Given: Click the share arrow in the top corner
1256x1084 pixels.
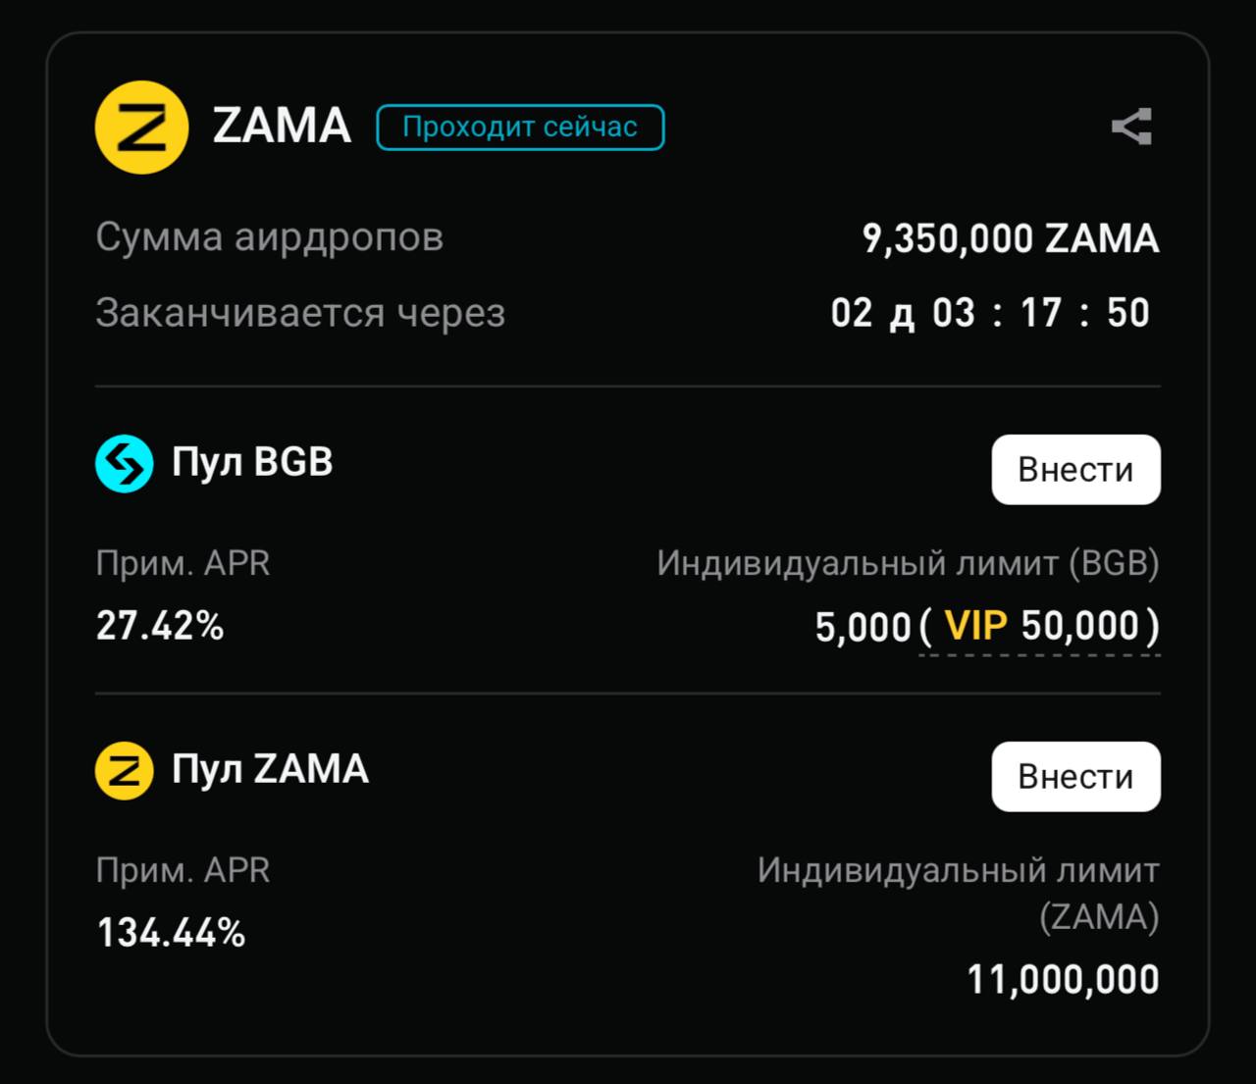Looking at the screenshot, I should pyautogui.click(x=1130, y=126).
